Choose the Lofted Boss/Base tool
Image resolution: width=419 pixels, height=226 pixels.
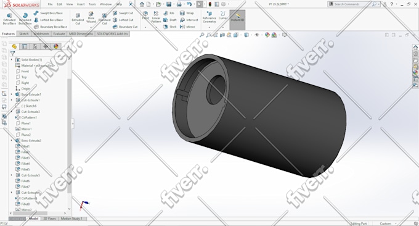tap(48, 20)
